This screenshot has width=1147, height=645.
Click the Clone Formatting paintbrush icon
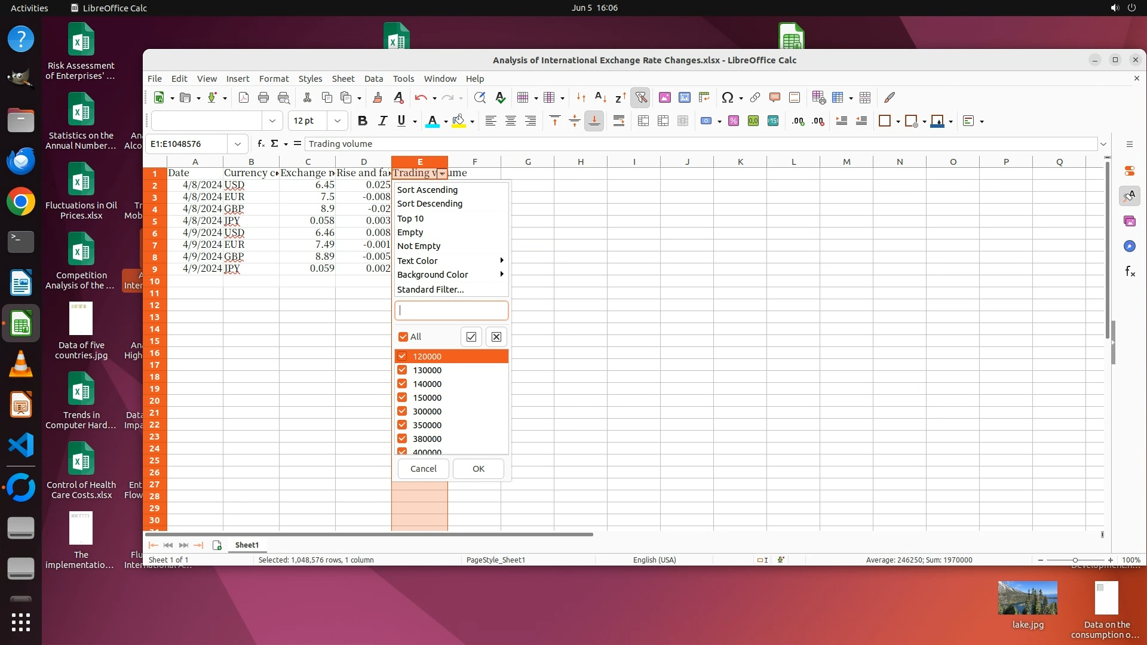point(377,97)
